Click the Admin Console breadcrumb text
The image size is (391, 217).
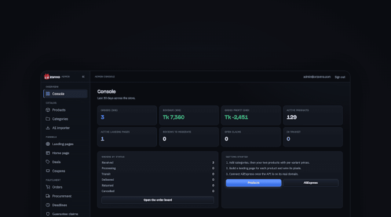point(105,77)
